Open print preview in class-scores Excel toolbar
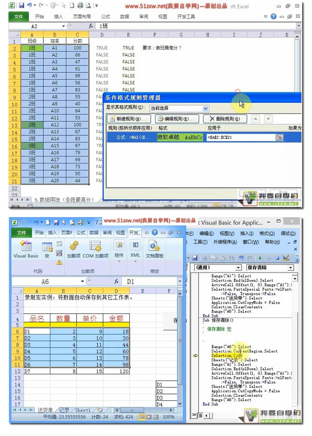The height and width of the screenshot is (436, 312). click(x=88, y=5)
